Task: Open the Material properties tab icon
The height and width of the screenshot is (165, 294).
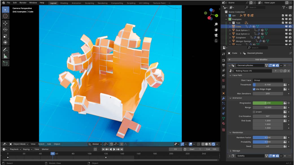Action: 223,124
